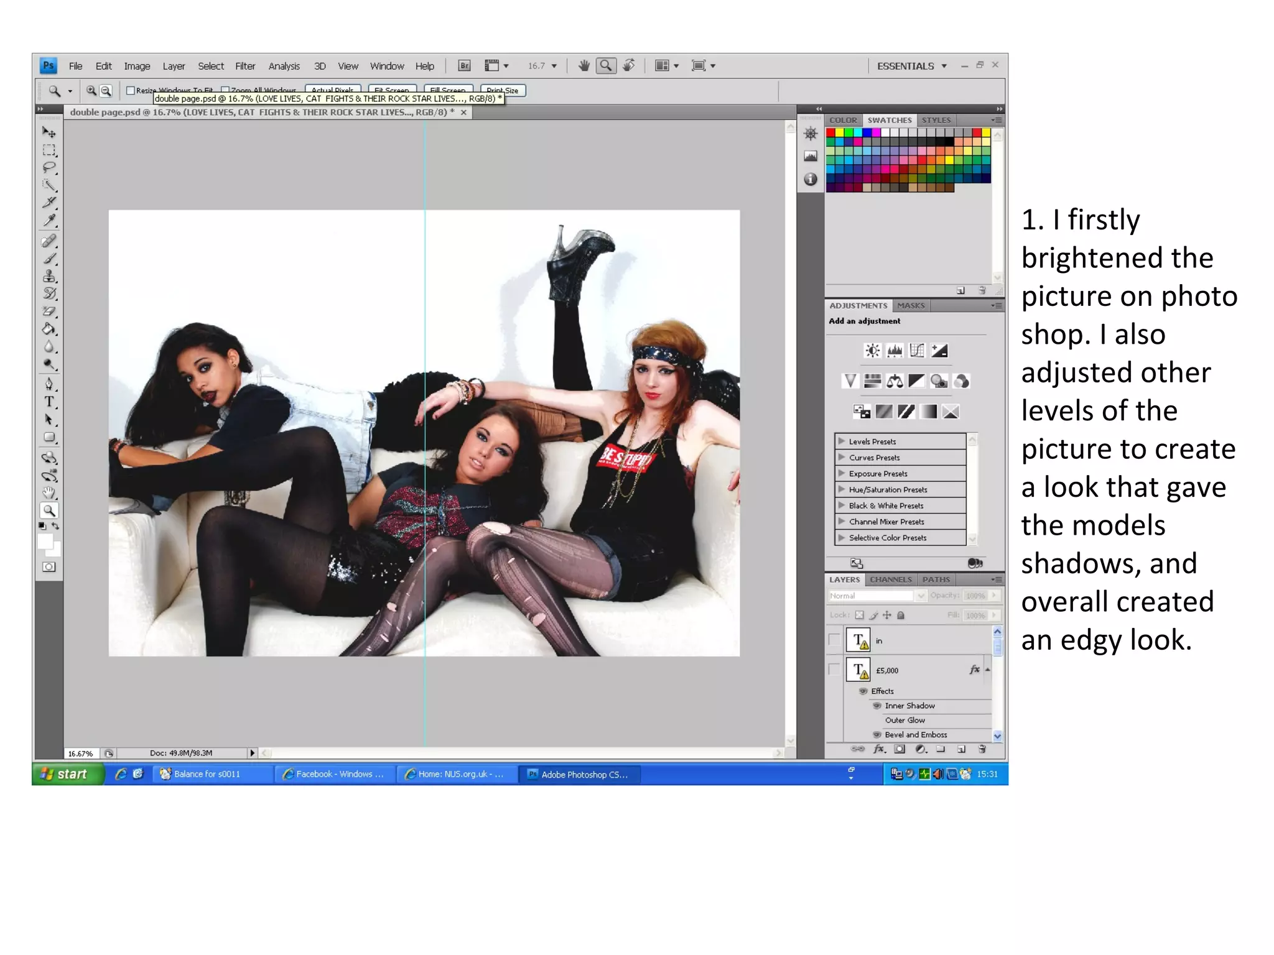Viewport: 1274px width, 955px height.
Task: Select the Type tool
Action: click(x=49, y=402)
